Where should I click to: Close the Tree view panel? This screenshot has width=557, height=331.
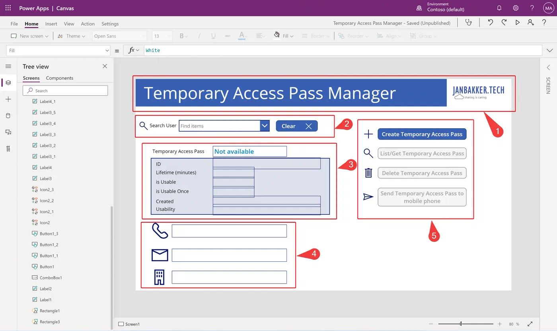[x=105, y=66]
